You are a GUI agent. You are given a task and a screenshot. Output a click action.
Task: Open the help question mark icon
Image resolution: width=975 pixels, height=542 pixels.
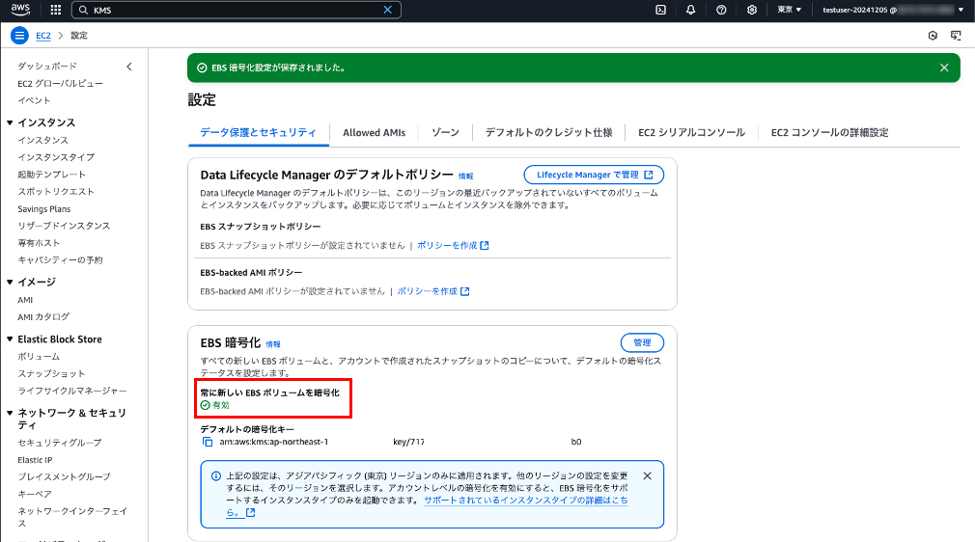721,10
